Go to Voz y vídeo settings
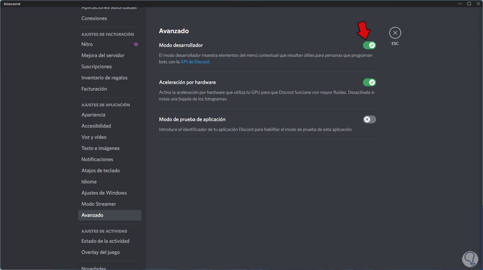This screenshot has height=270, width=483. click(x=94, y=137)
